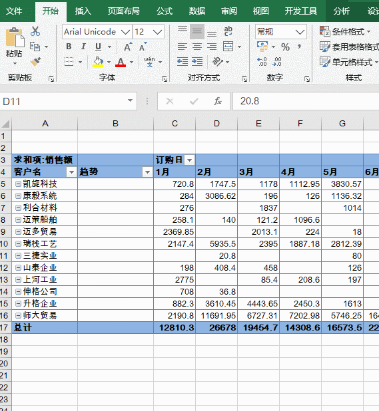Select column D header
Image resolution: width=379 pixels, height=411 pixels.
coord(216,124)
